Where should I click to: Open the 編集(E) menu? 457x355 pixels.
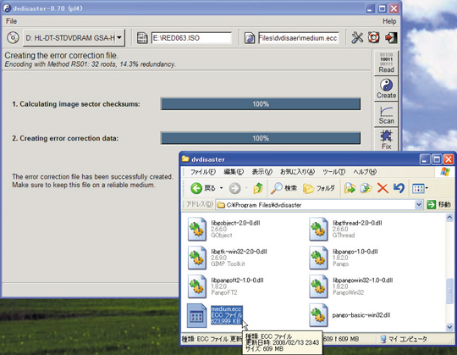(234, 172)
